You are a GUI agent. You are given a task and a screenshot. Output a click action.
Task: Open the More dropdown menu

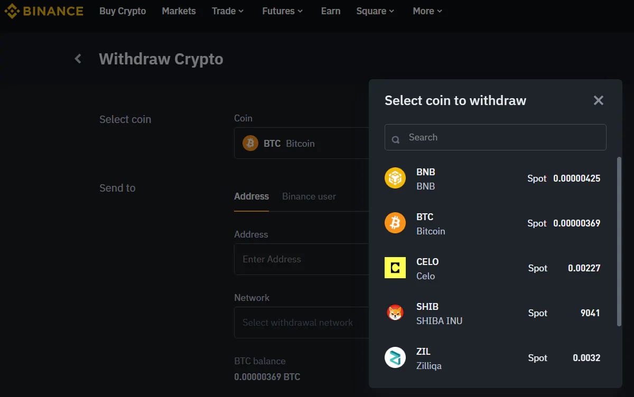tap(427, 11)
